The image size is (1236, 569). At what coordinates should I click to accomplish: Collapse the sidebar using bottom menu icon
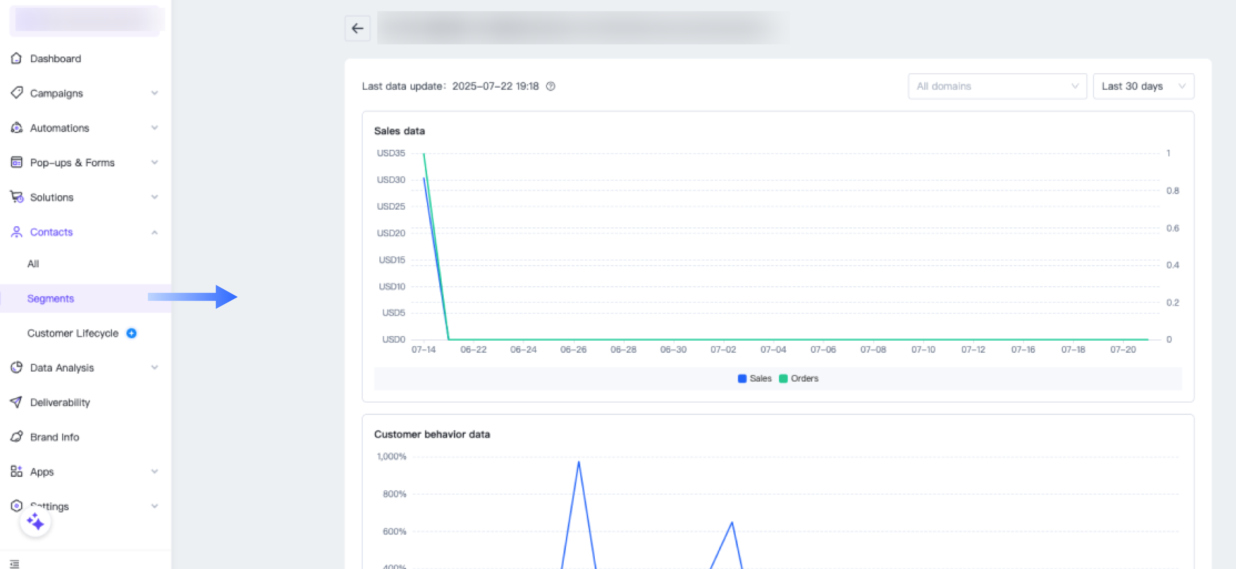click(x=14, y=563)
